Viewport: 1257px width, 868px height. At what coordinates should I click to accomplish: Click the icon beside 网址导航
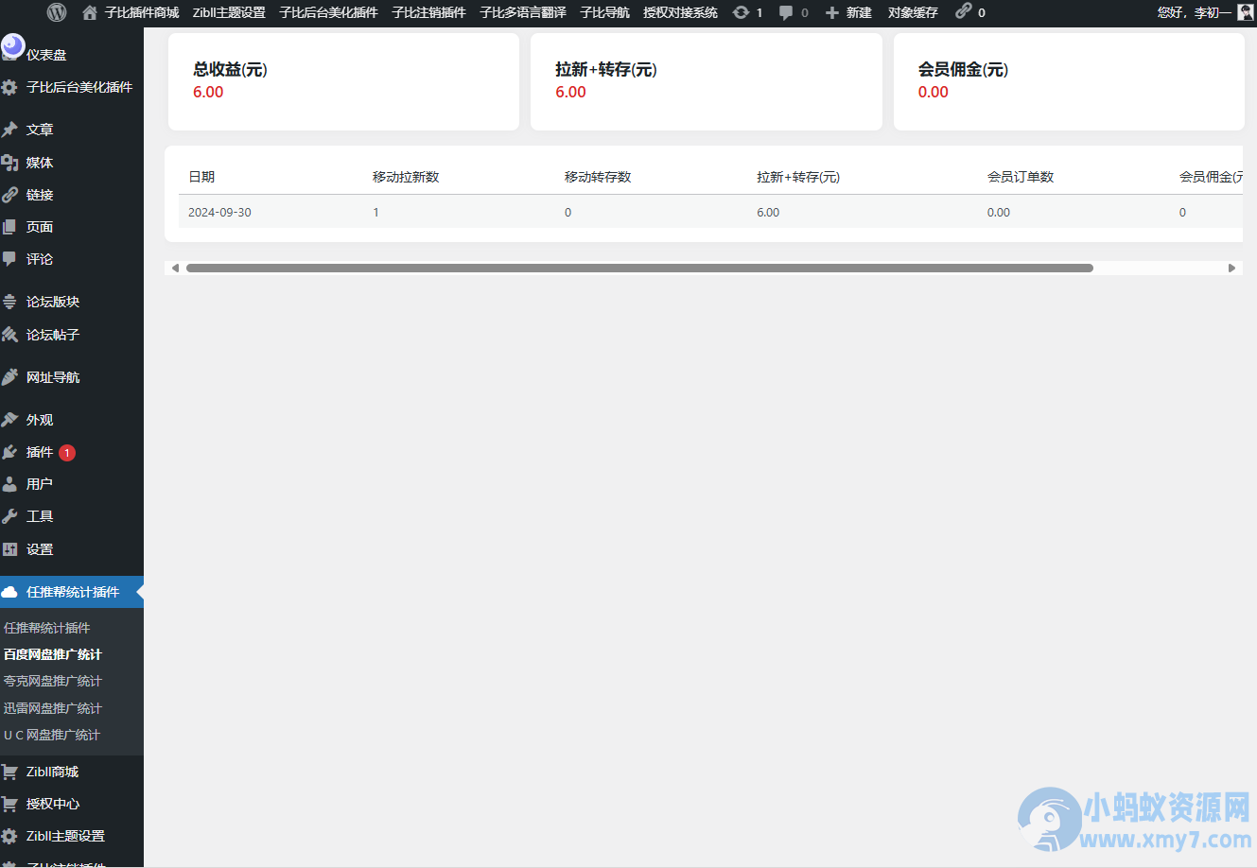click(9, 377)
